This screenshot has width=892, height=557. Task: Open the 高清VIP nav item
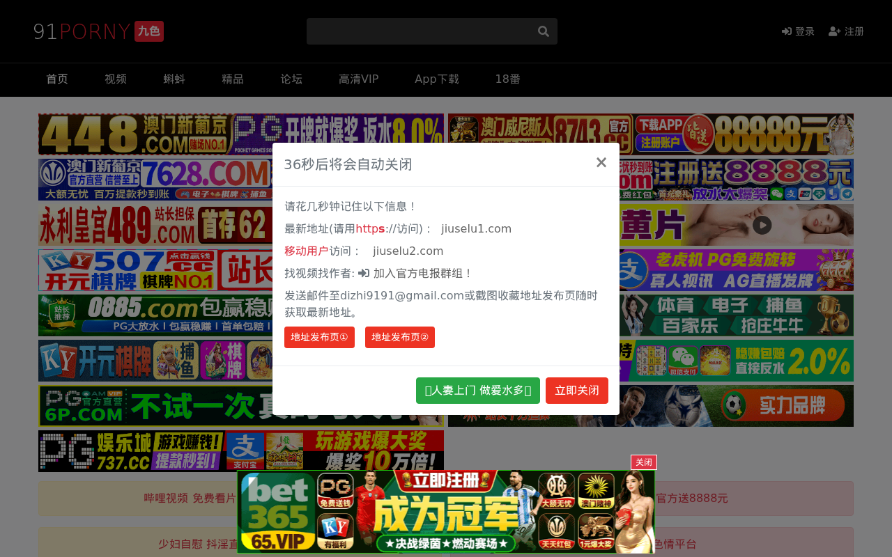click(x=358, y=79)
